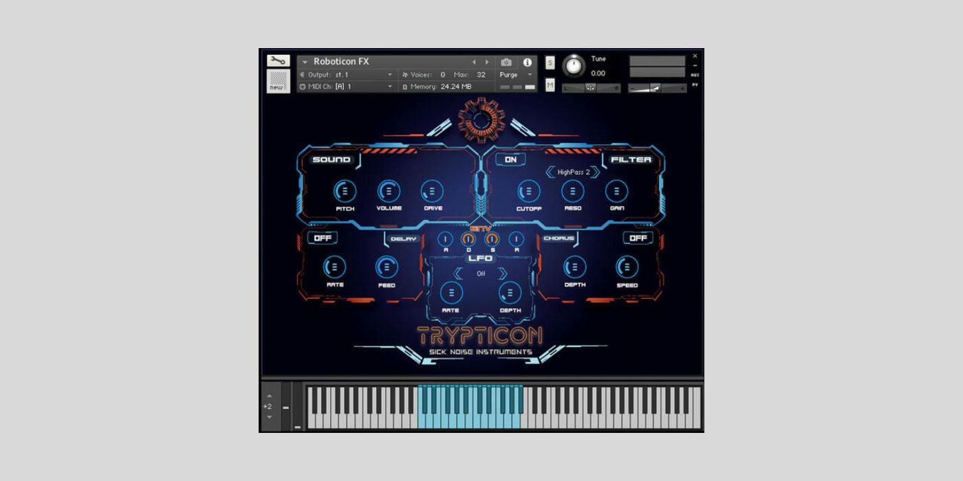Select next filter type right of HighPass 2
Image resolution: width=963 pixels, height=481 pixels.
[x=596, y=172]
